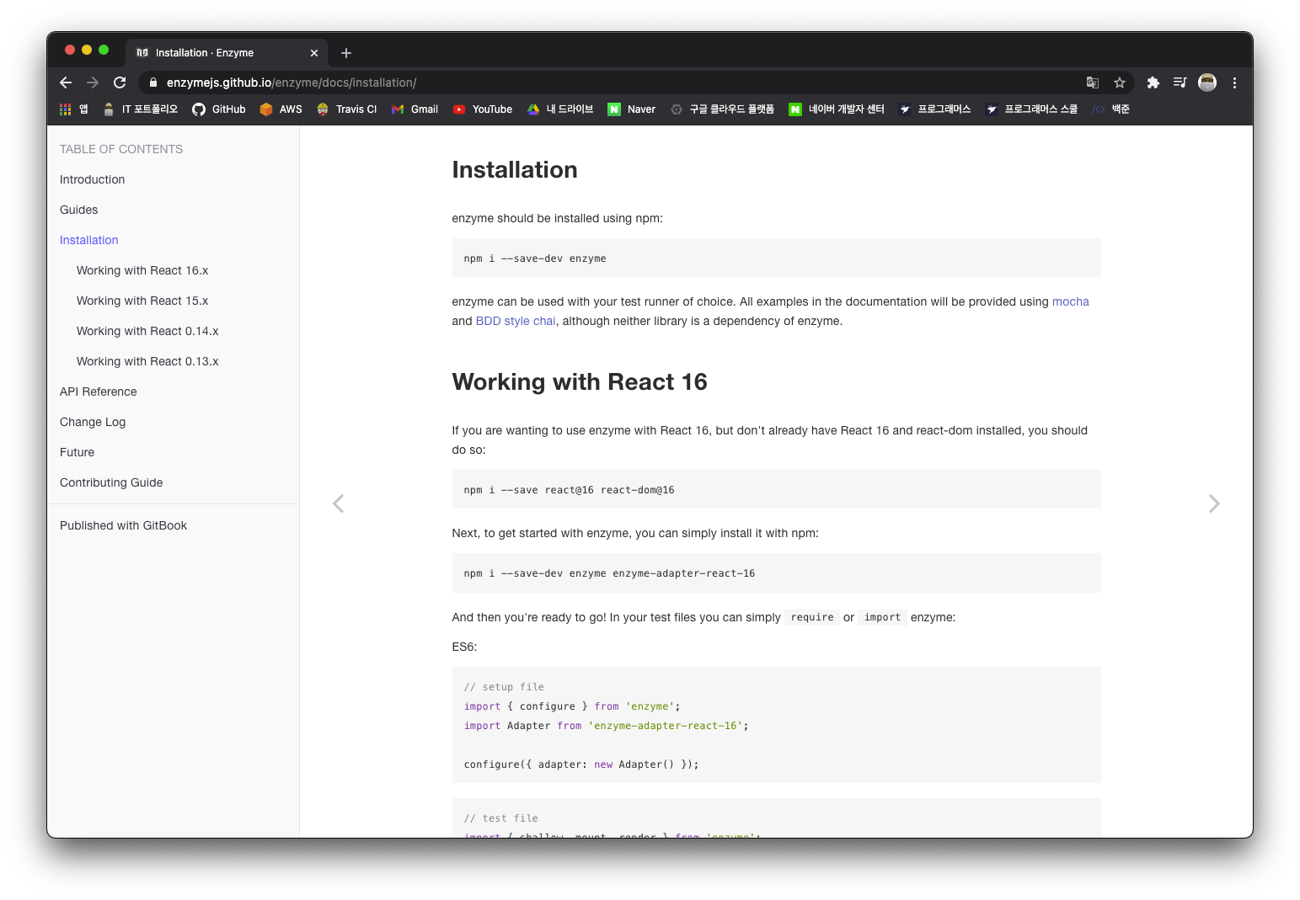Viewport: 1300px width, 900px height.
Task: Open the Google Translate icon in the address bar
Action: 1093,83
